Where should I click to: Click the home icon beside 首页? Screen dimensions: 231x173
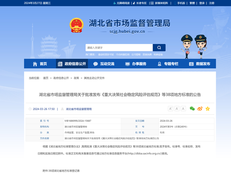pos(35,64)
